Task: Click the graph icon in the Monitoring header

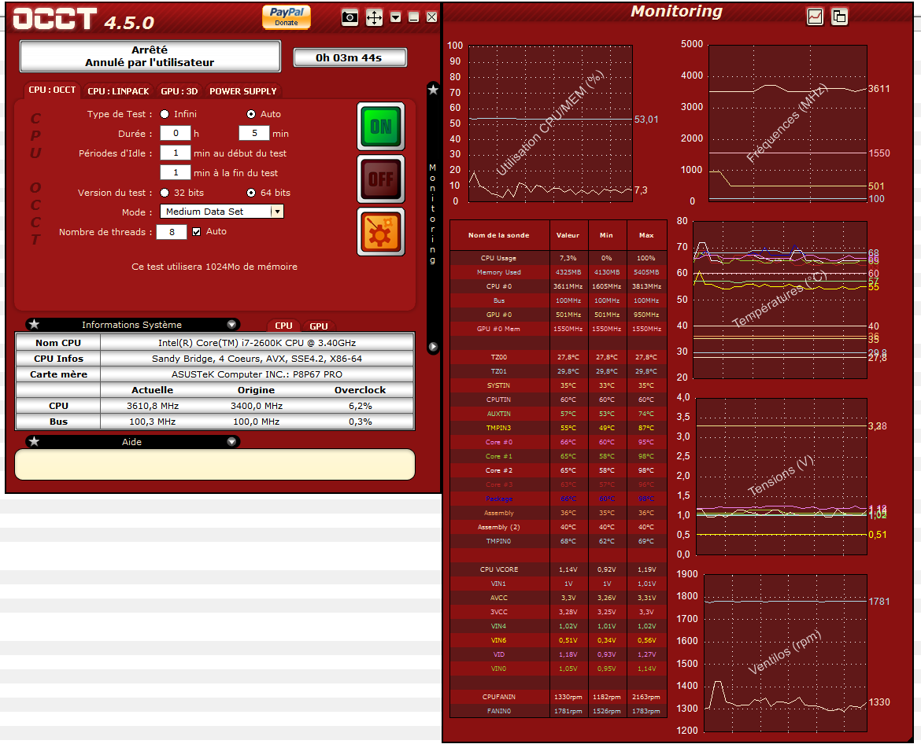Action: click(816, 17)
